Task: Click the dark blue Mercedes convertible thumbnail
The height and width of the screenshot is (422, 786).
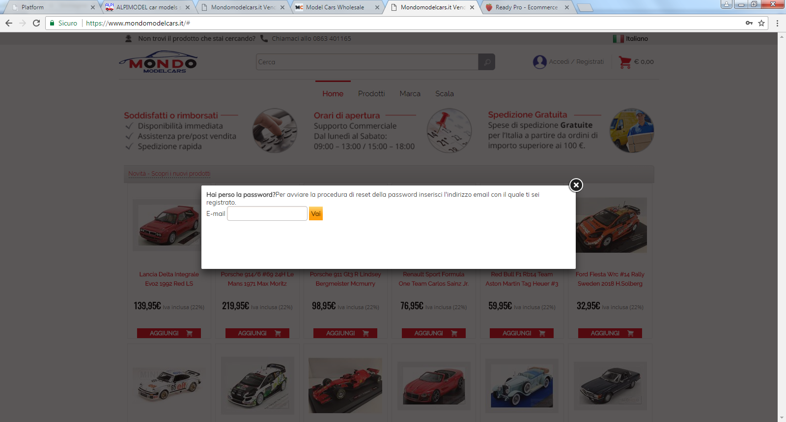Action: click(x=610, y=386)
